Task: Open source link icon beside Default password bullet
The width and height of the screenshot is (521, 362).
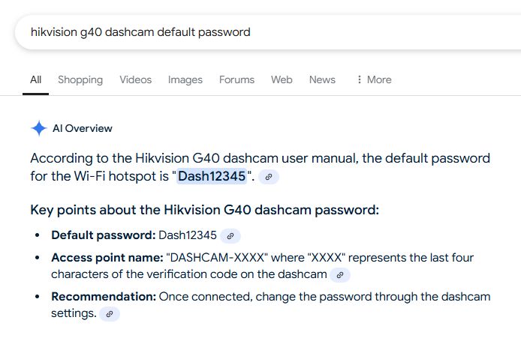Action: (x=231, y=235)
